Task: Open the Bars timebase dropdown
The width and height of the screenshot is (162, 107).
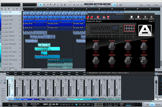Action: point(107,4)
